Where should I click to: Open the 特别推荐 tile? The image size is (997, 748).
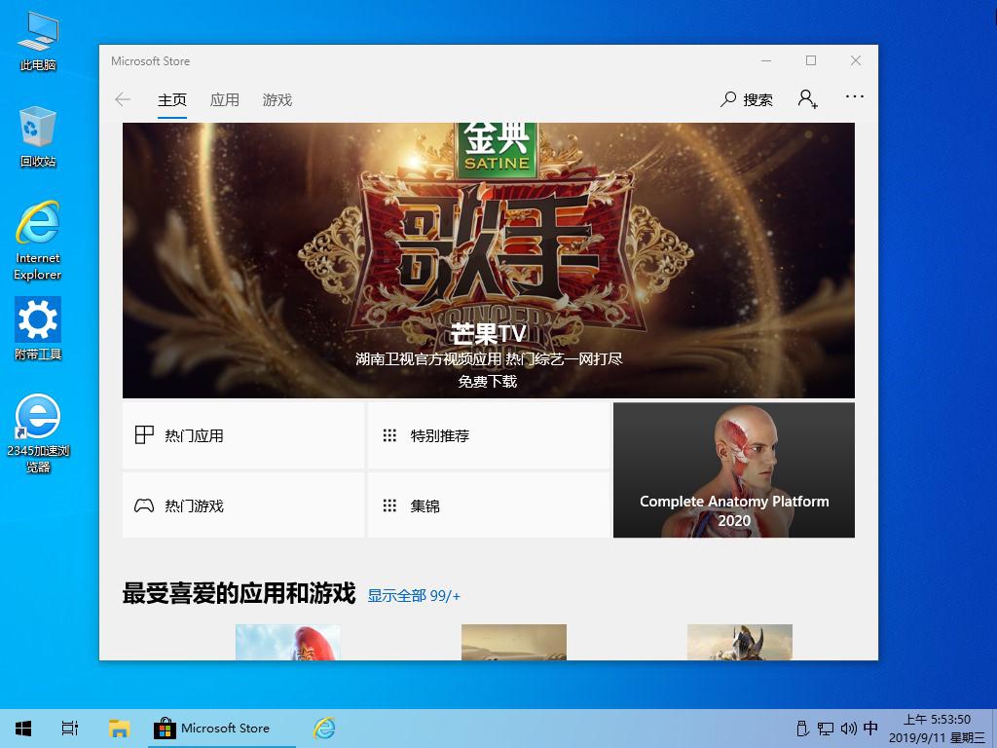click(489, 435)
